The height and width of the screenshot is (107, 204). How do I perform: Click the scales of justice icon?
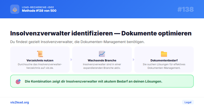pyautogui.click(x=15, y=9)
